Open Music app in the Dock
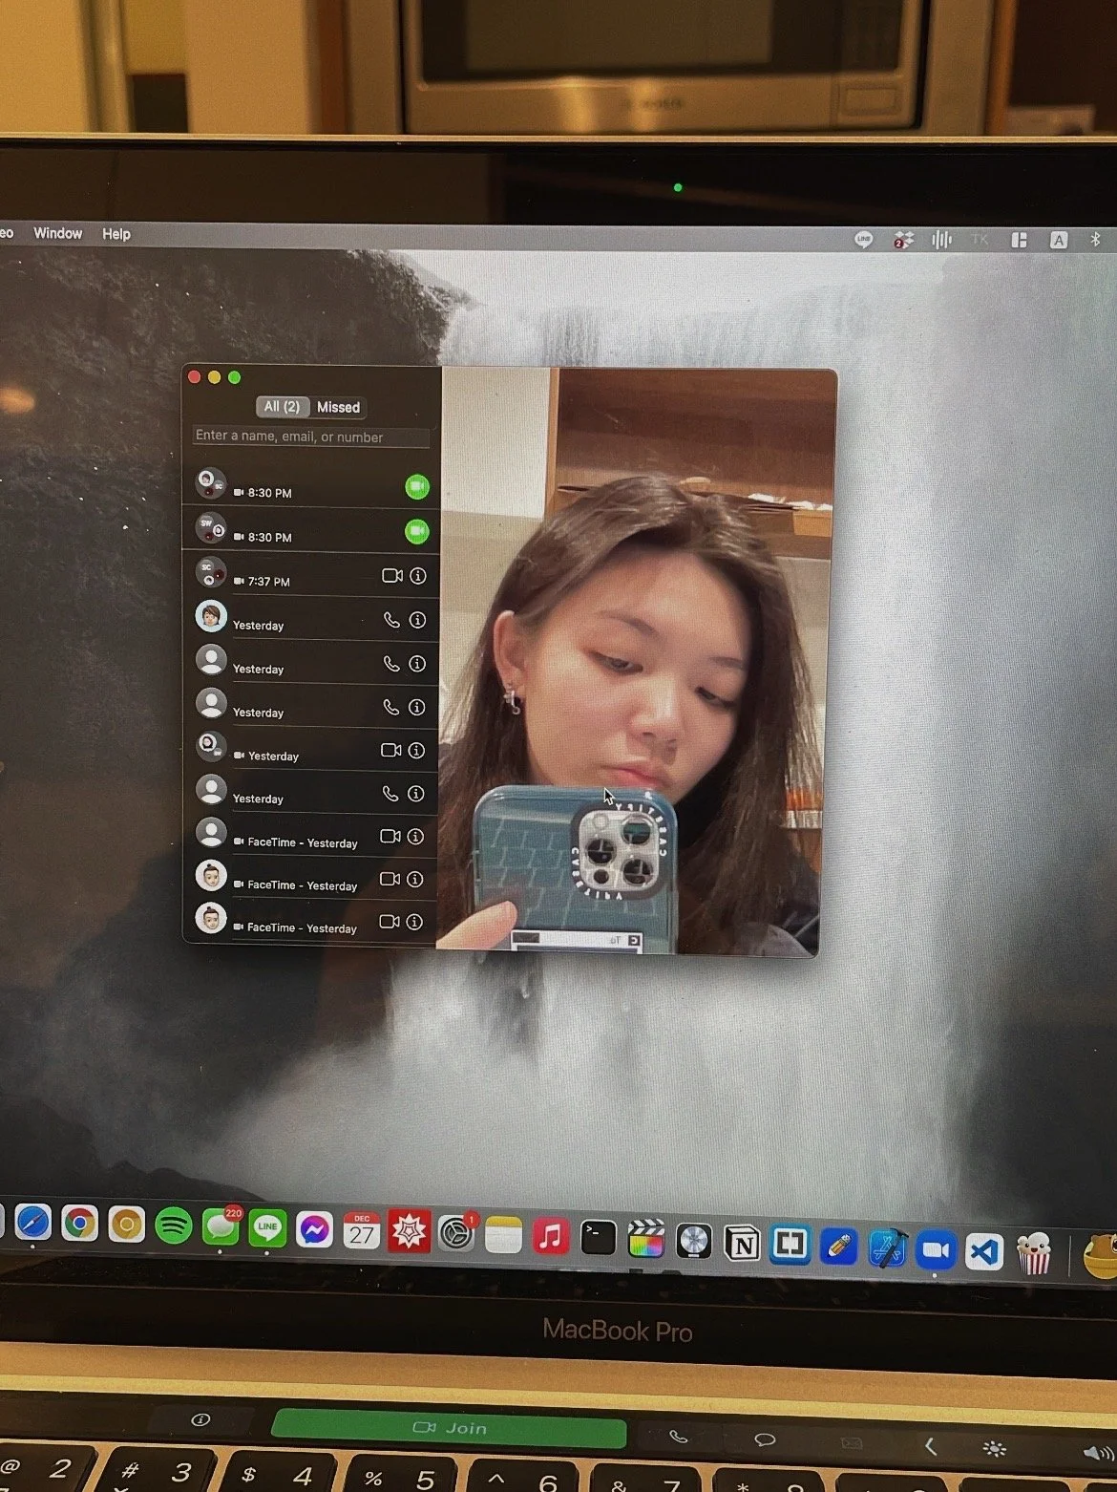Screen dimensions: 1117x1492 (x=551, y=1237)
